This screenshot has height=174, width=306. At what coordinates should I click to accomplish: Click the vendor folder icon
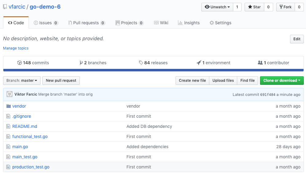(x=8, y=106)
